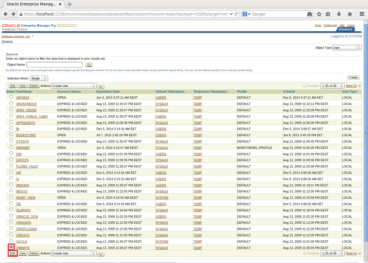Click top Next page arrow icon
The width and height of the screenshot is (368, 263).
pos(359,86)
